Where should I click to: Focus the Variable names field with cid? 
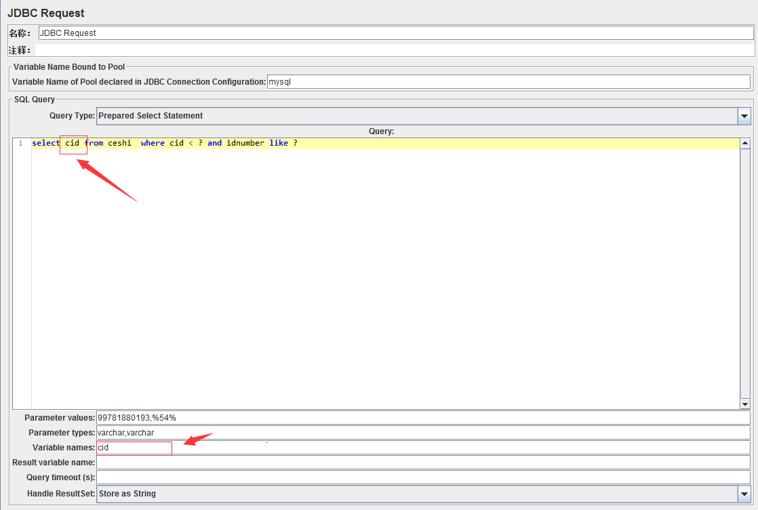(x=424, y=448)
